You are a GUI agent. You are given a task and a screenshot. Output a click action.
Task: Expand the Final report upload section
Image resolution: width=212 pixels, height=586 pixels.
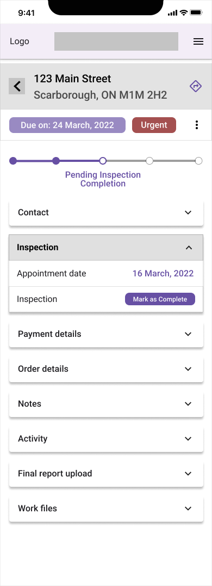click(x=106, y=474)
